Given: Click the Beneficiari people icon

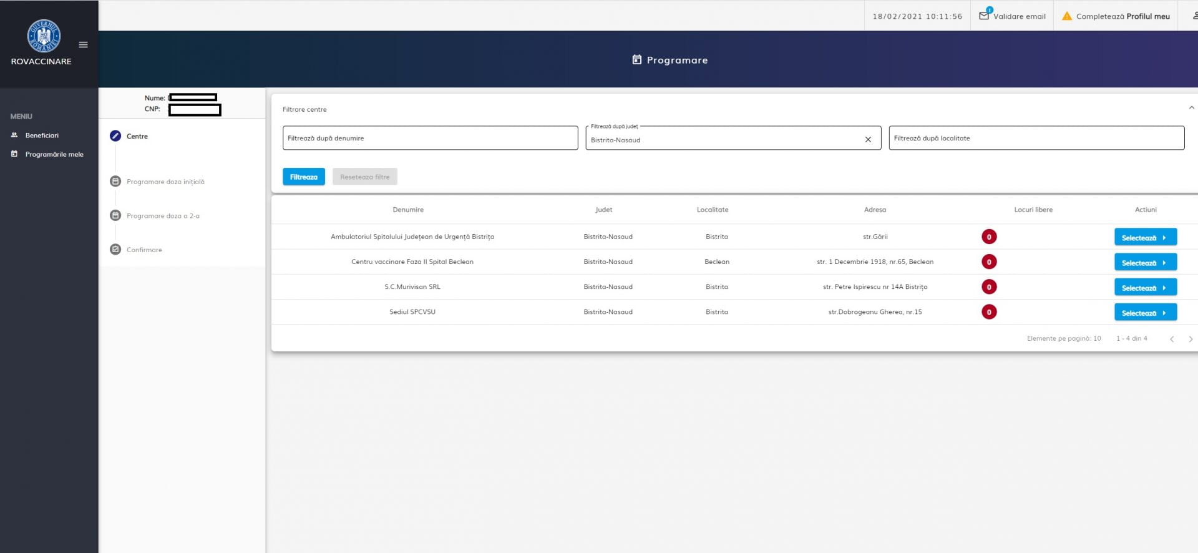Looking at the screenshot, I should pyautogui.click(x=14, y=135).
